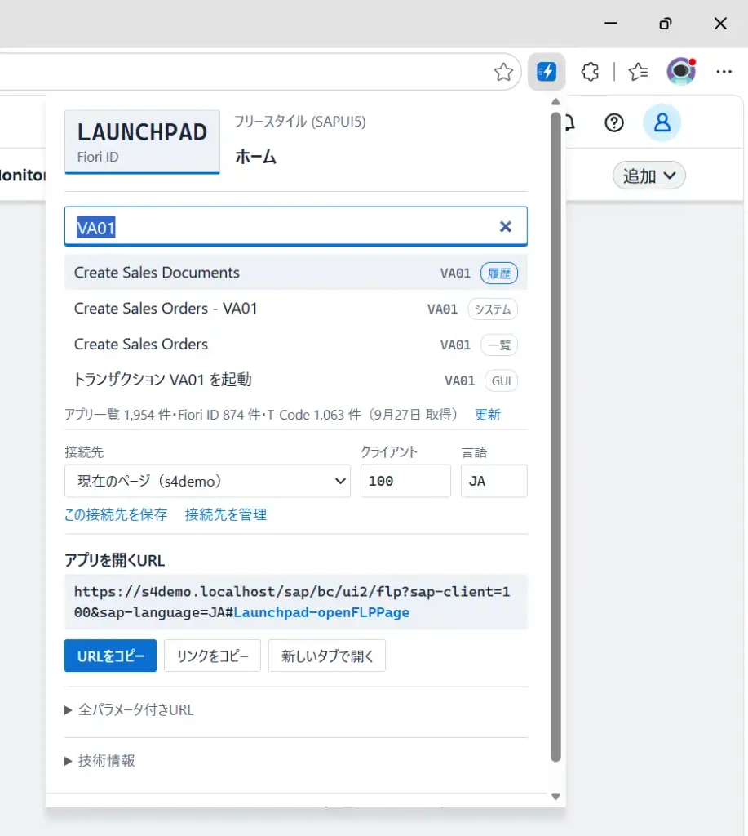This screenshot has height=836, width=748.
Task: Restore down the browser window
Action: point(665,24)
